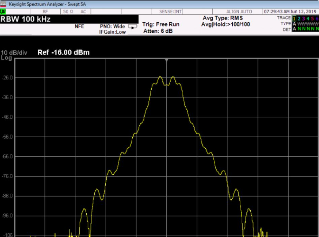Click the sweep mode arrow icon beside PNO
Screen dimensions: 319x237
point(132,27)
